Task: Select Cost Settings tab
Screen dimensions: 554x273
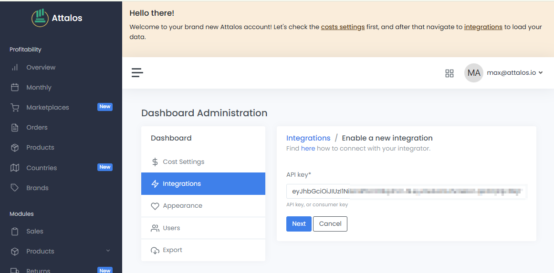Action: (x=203, y=162)
